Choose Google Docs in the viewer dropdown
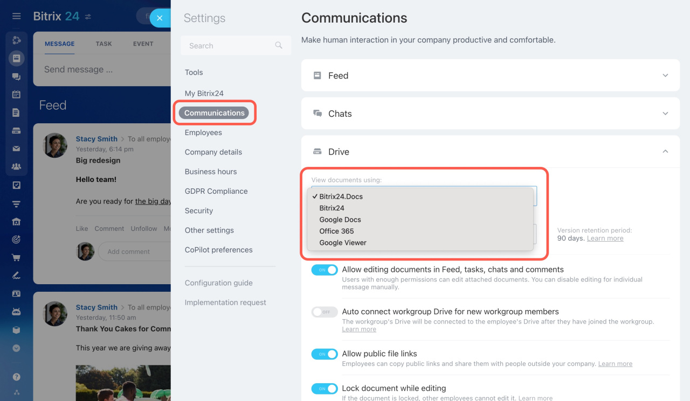 [420, 220]
